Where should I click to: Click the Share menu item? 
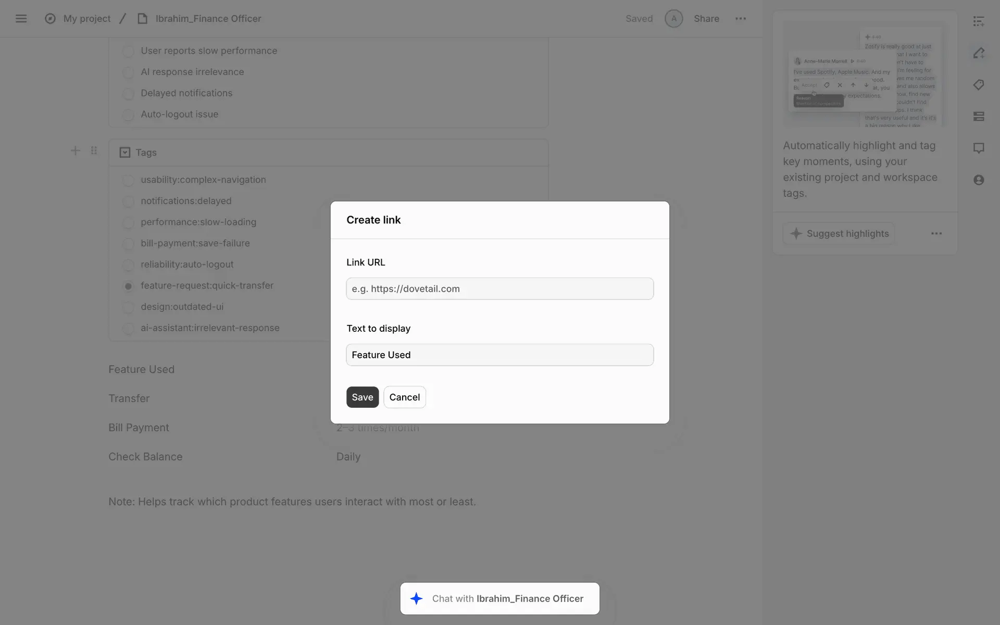coord(706,19)
